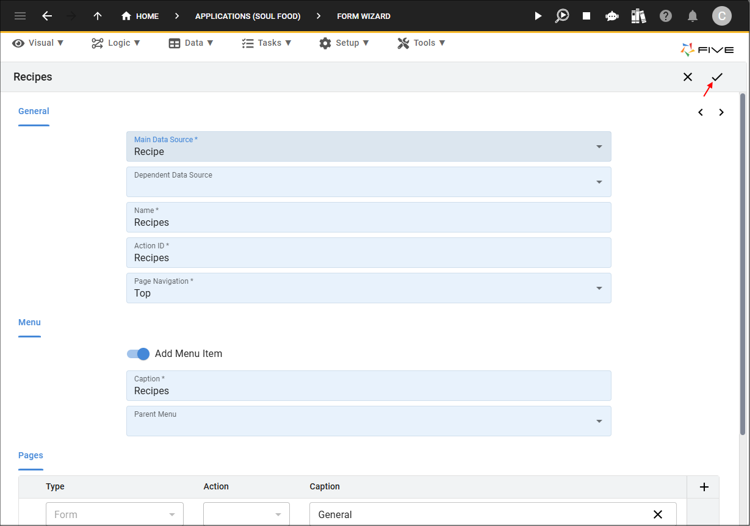Image resolution: width=750 pixels, height=526 pixels.
Task: Open the Tasks menu
Action: pos(267,43)
